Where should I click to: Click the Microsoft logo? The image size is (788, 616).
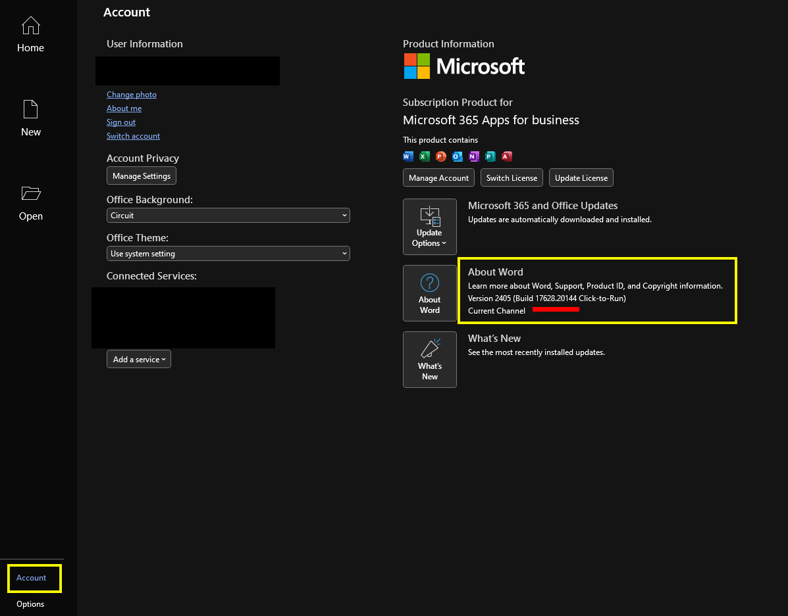(464, 66)
